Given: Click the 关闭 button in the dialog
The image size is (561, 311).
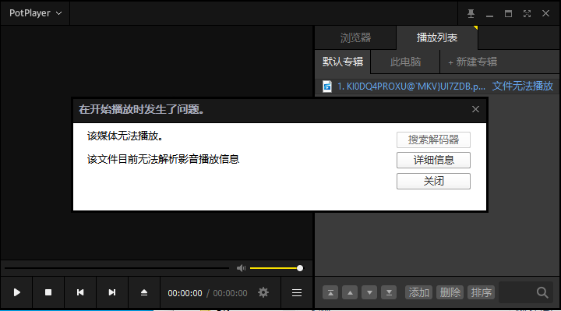Looking at the screenshot, I should (433, 181).
